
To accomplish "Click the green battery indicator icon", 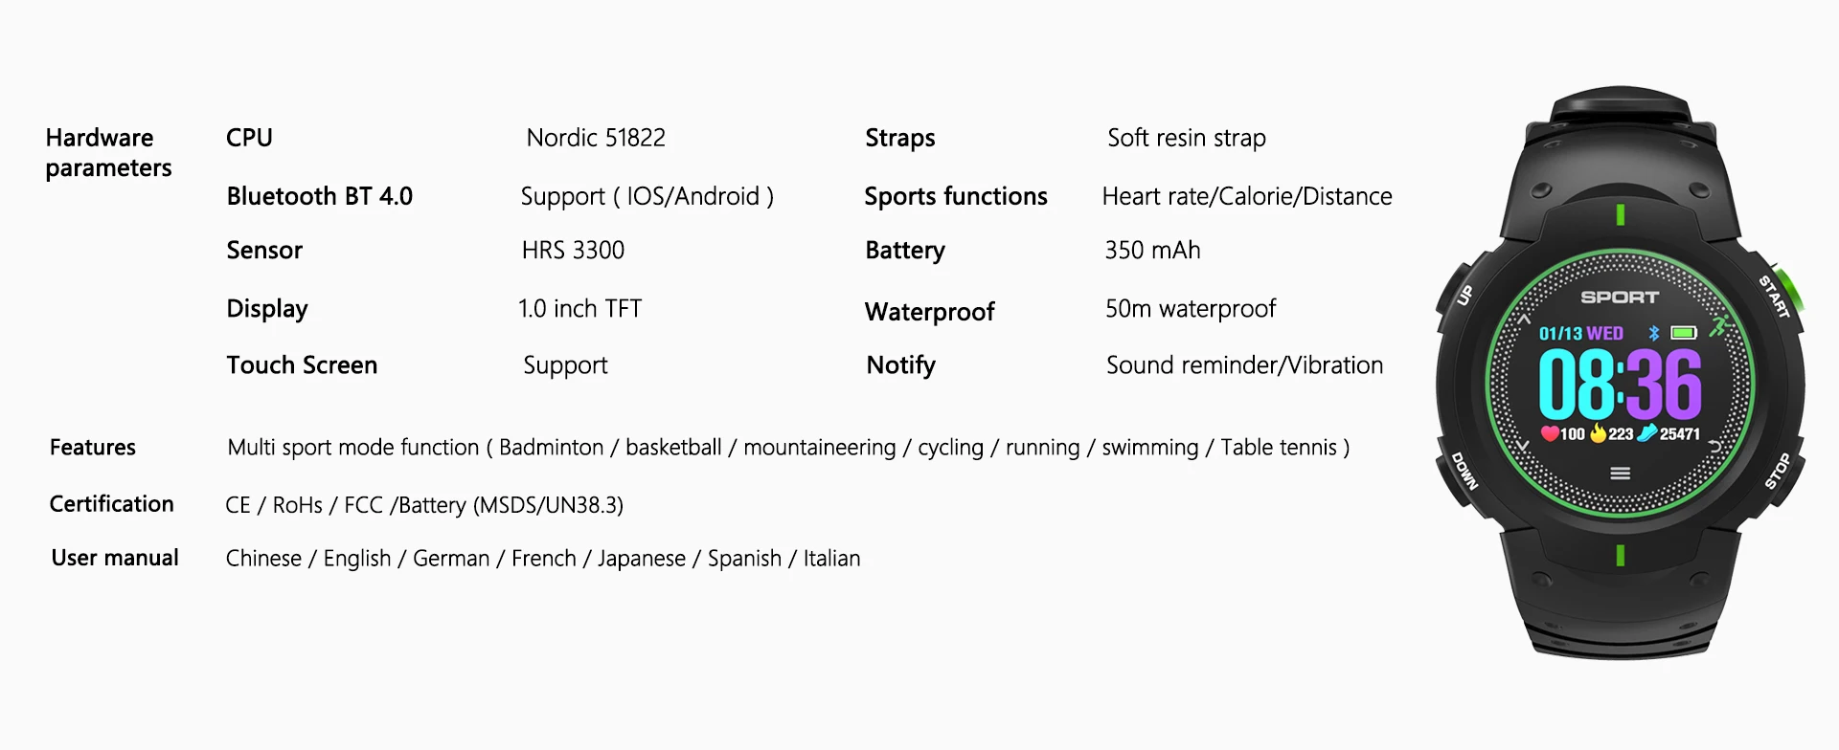I will pyautogui.click(x=1684, y=333).
